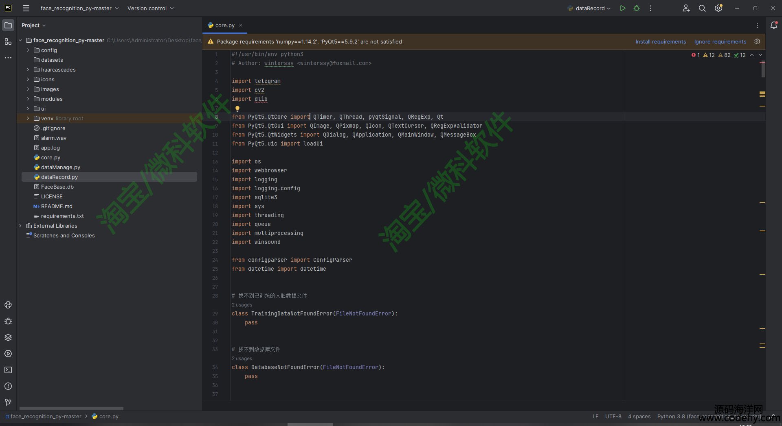This screenshot has height=426, width=782.
Task: Select the core.py editor tab
Action: click(224, 25)
